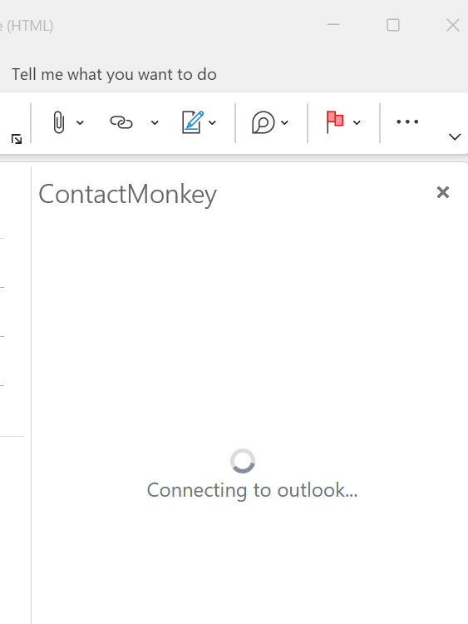The image size is (468, 624).
Task: Click the speech bubble search icon
Action: coord(263,122)
